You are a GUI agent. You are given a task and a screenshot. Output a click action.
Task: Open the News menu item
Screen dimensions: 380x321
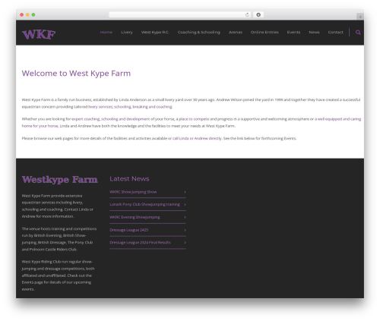tap(314, 32)
